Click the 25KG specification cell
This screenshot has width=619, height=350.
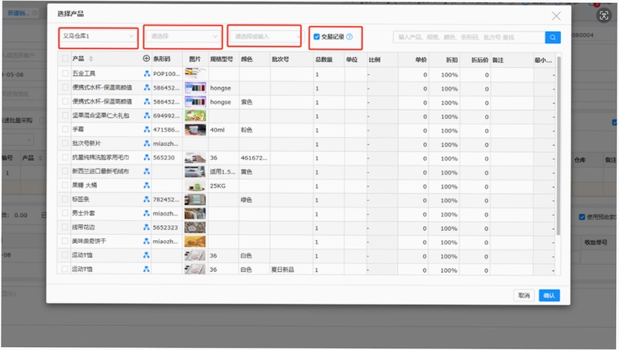(218, 185)
